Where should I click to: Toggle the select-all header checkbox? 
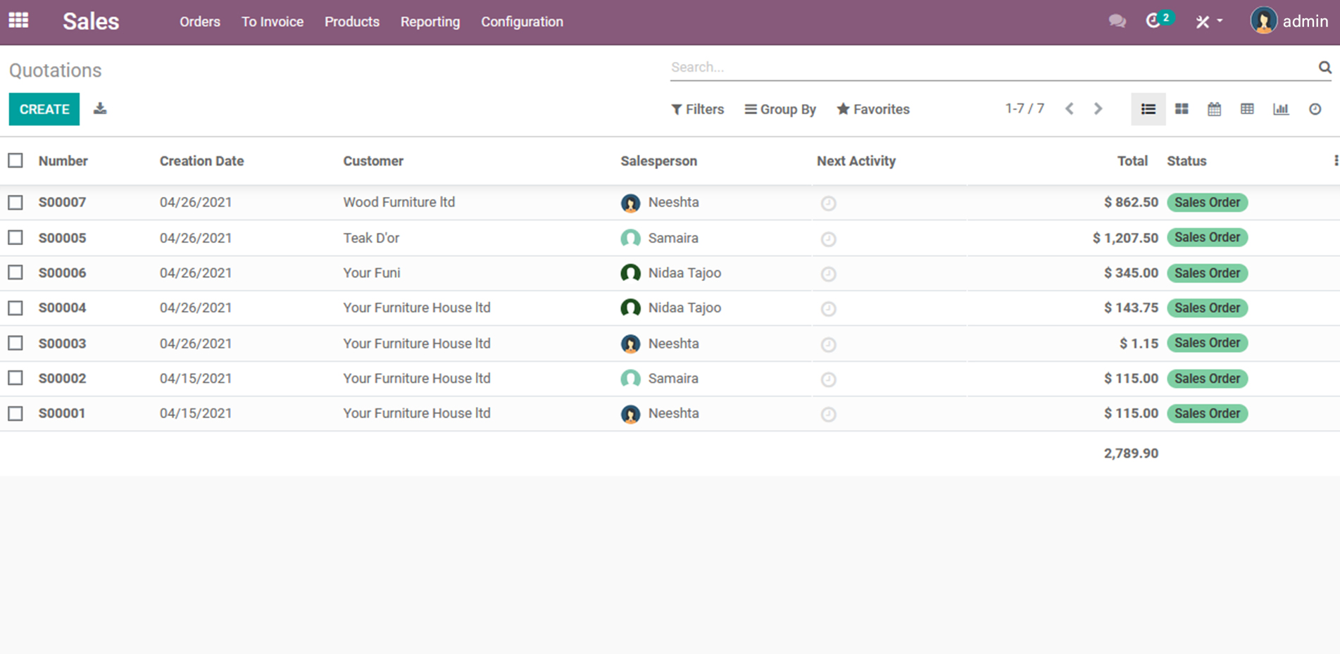[x=15, y=161]
